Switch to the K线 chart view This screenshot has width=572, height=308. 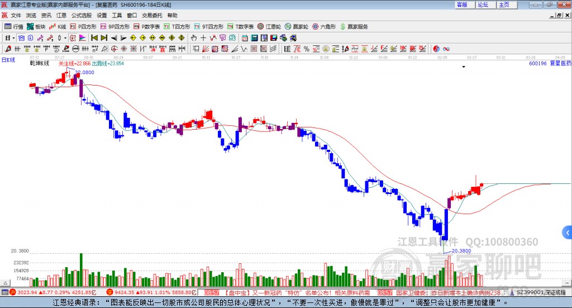pyautogui.click(x=58, y=27)
